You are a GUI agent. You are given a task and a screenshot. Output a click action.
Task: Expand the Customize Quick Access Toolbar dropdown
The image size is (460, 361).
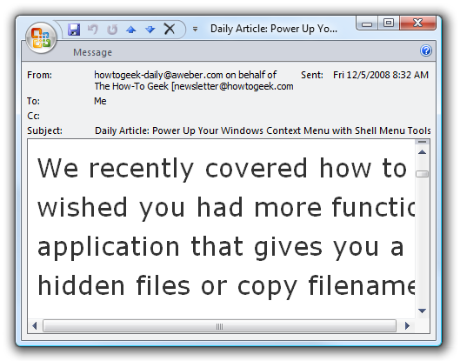195,29
